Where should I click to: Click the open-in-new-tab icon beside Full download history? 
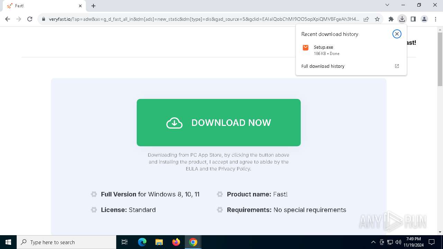[x=397, y=66]
